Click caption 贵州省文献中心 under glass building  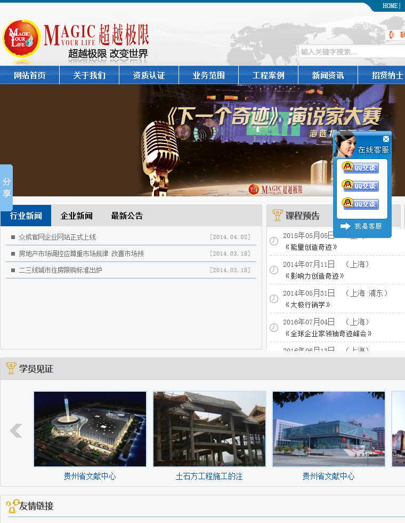click(x=328, y=476)
